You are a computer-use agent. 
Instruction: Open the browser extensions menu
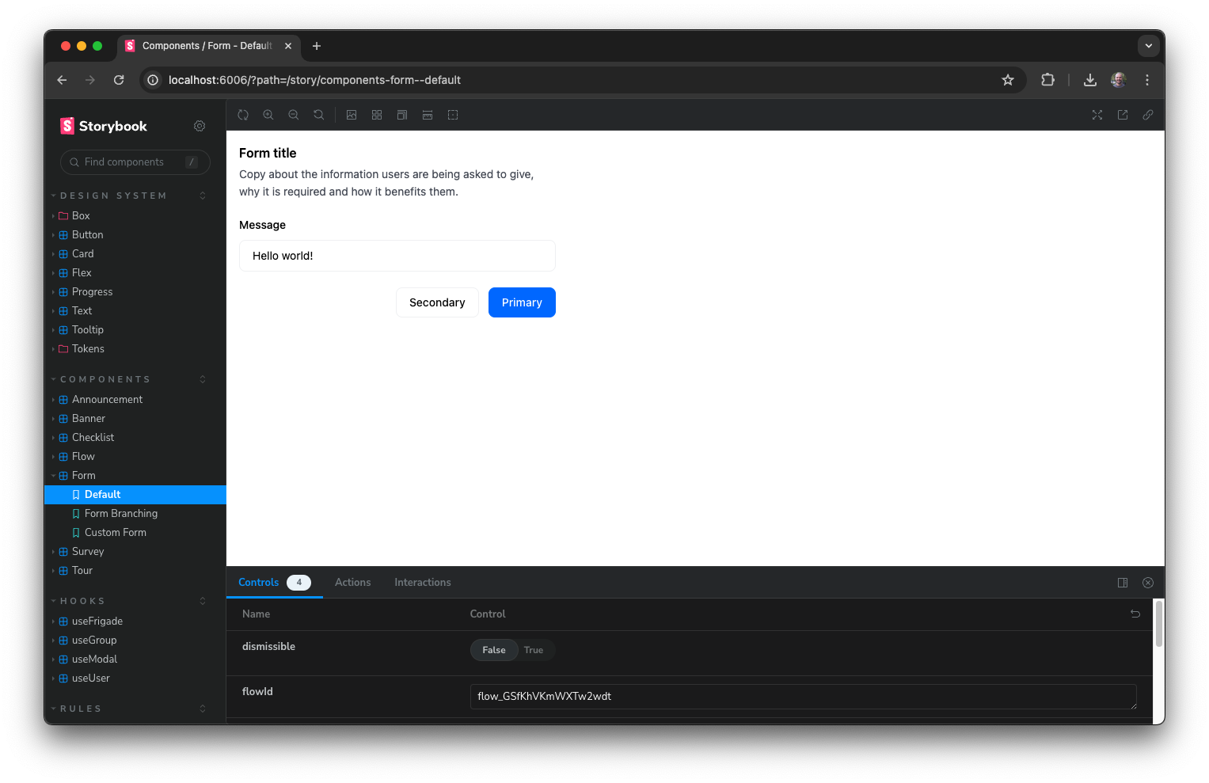point(1047,80)
